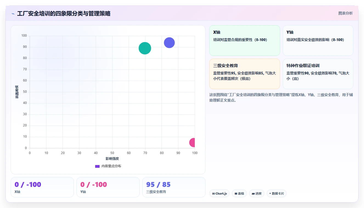This screenshot has height=208, width=364.
Task: Click the 图表分析 label in header
Action: click(x=345, y=13)
